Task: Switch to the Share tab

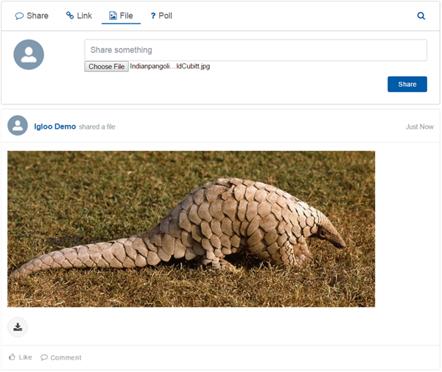Action: coord(32,15)
